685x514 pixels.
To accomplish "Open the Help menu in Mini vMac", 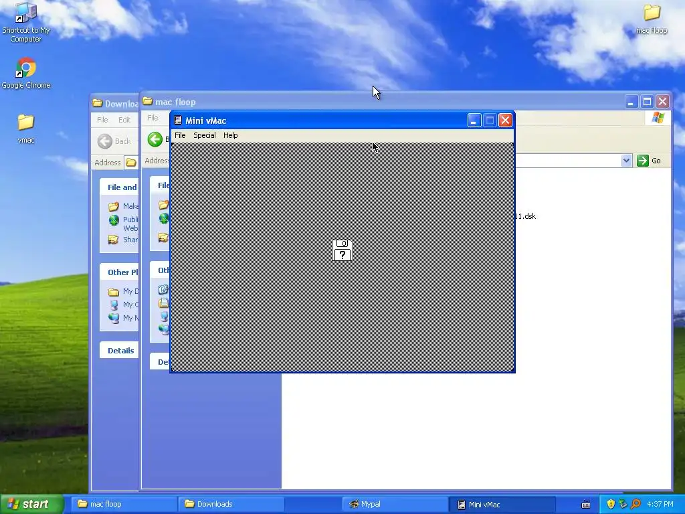I will pyautogui.click(x=230, y=135).
